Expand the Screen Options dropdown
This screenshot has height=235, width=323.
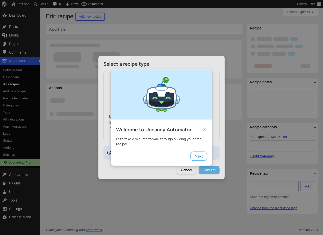(300, 12)
